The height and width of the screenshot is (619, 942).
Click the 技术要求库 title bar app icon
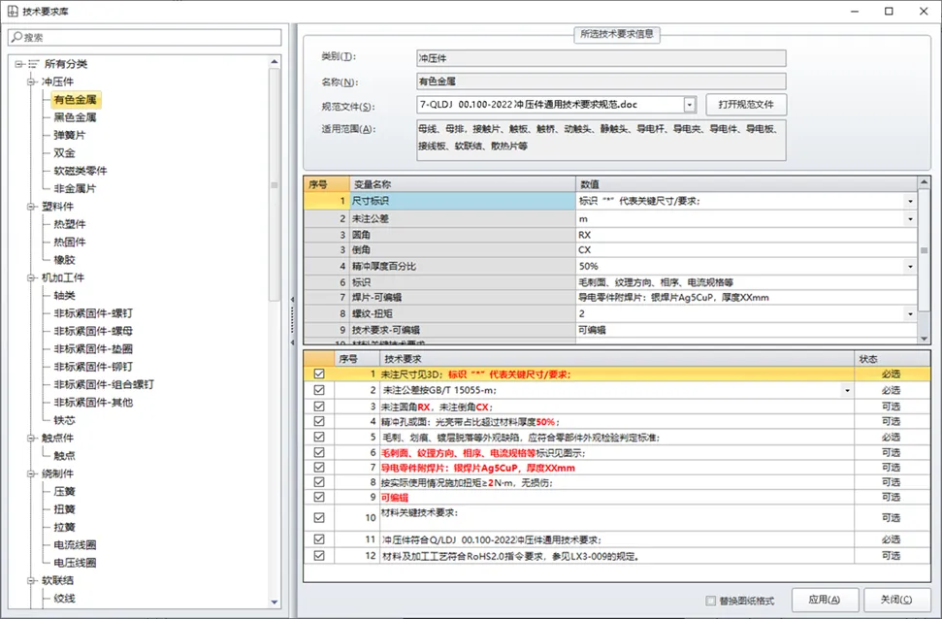[x=11, y=11]
